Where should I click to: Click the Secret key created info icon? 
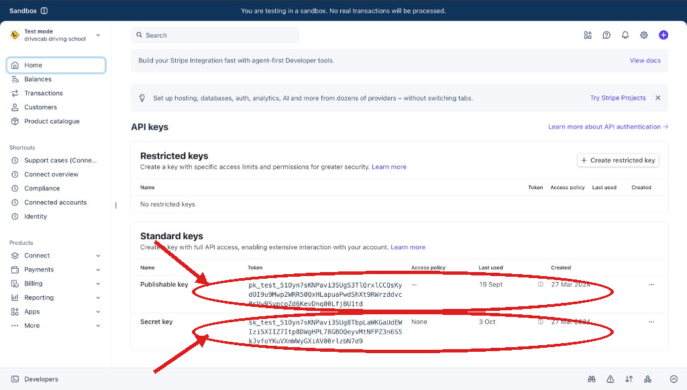click(541, 322)
